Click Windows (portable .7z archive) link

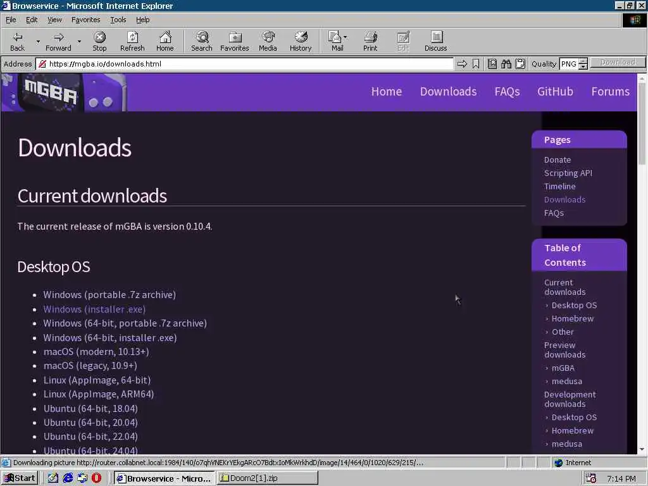click(x=109, y=295)
